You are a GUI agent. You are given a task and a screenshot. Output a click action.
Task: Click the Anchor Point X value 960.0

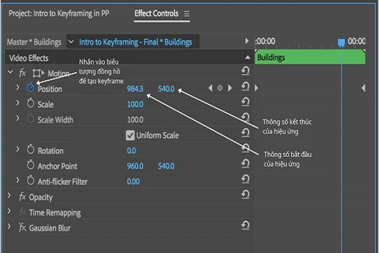coord(135,166)
